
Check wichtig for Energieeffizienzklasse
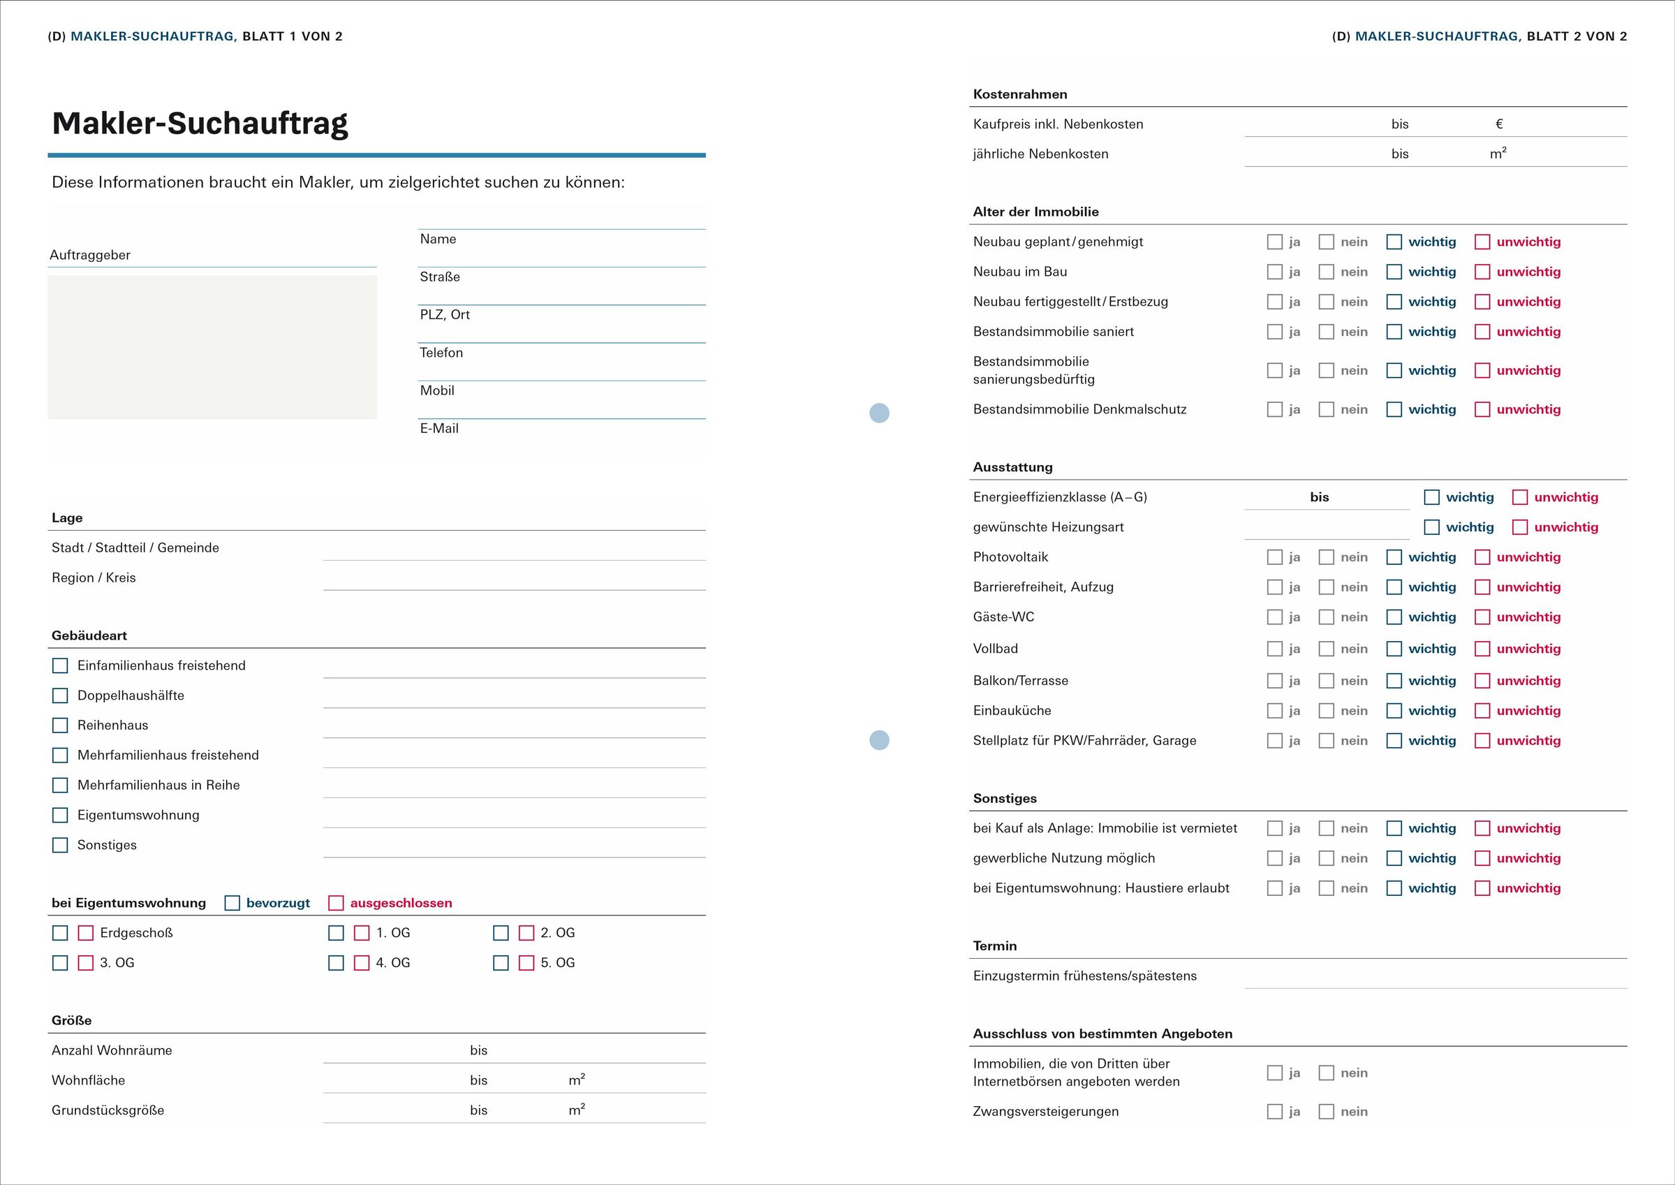[x=1433, y=498]
